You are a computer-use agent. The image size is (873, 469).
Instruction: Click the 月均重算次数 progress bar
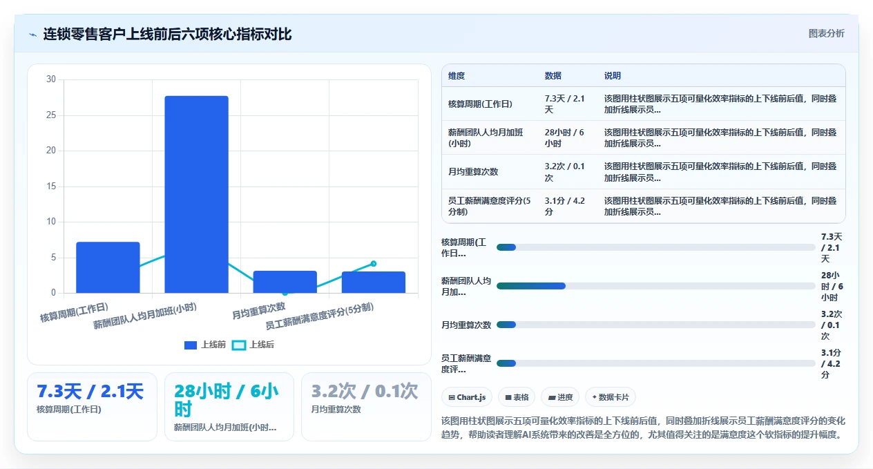[x=656, y=325]
